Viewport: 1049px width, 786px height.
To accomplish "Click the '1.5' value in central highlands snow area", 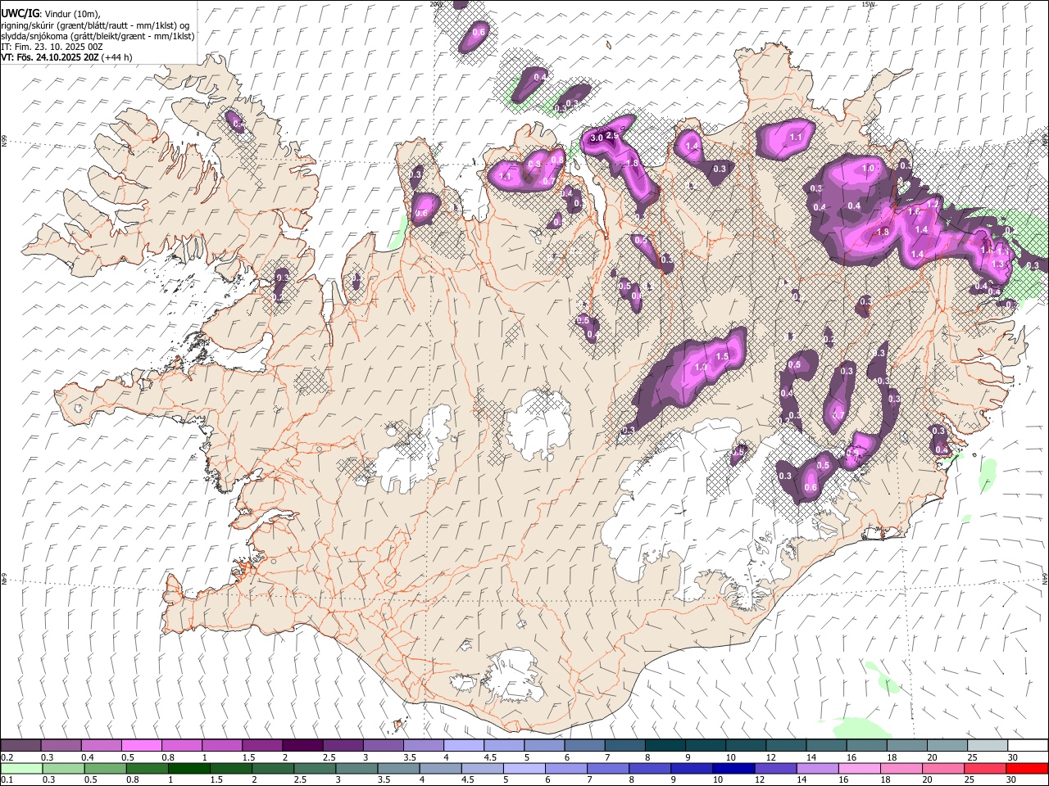I will pyautogui.click(x=722, y=357).
